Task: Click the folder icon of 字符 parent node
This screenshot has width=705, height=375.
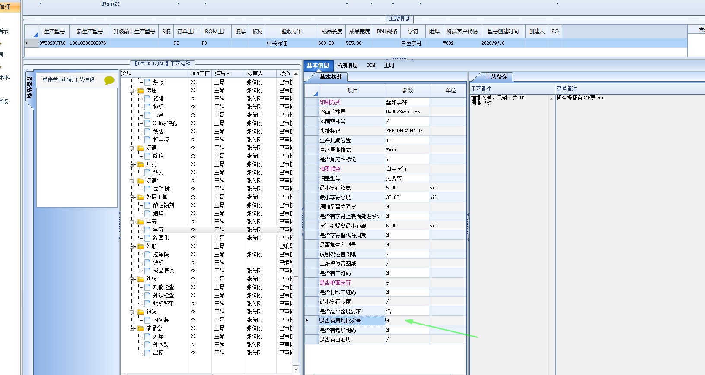Action: (x=140, y=222)
